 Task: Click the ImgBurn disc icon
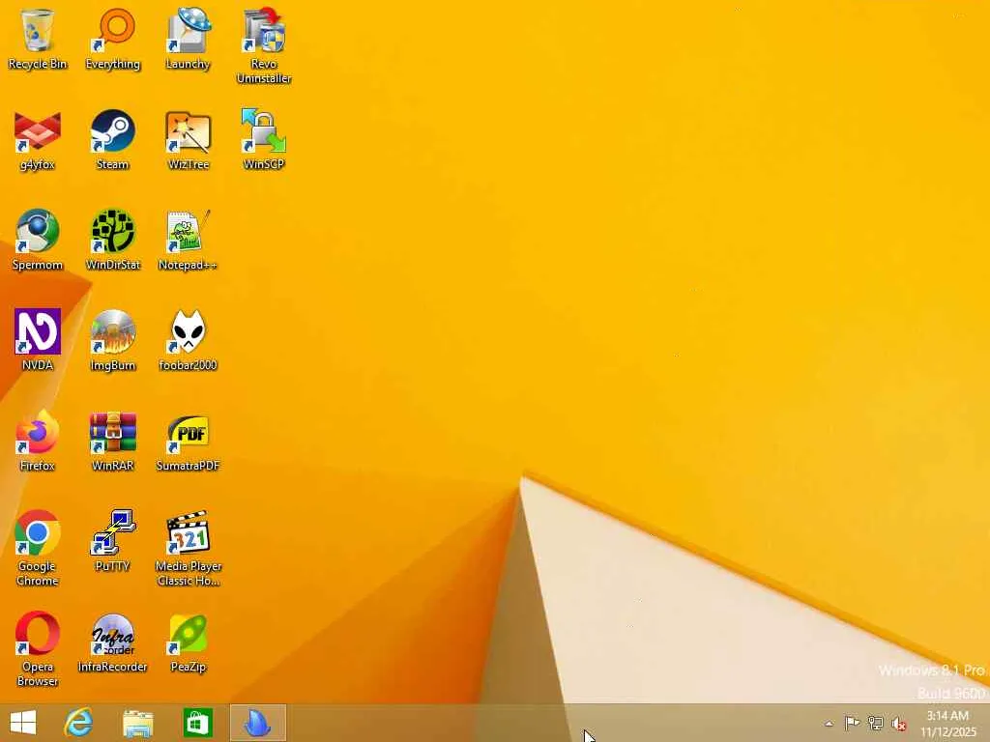point(113,339)
